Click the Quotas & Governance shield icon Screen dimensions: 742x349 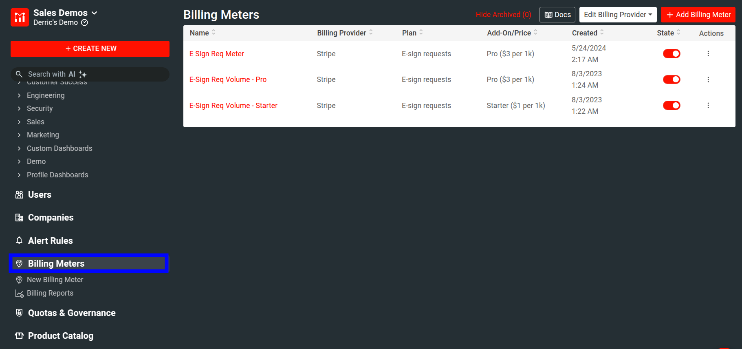[19, 313]
